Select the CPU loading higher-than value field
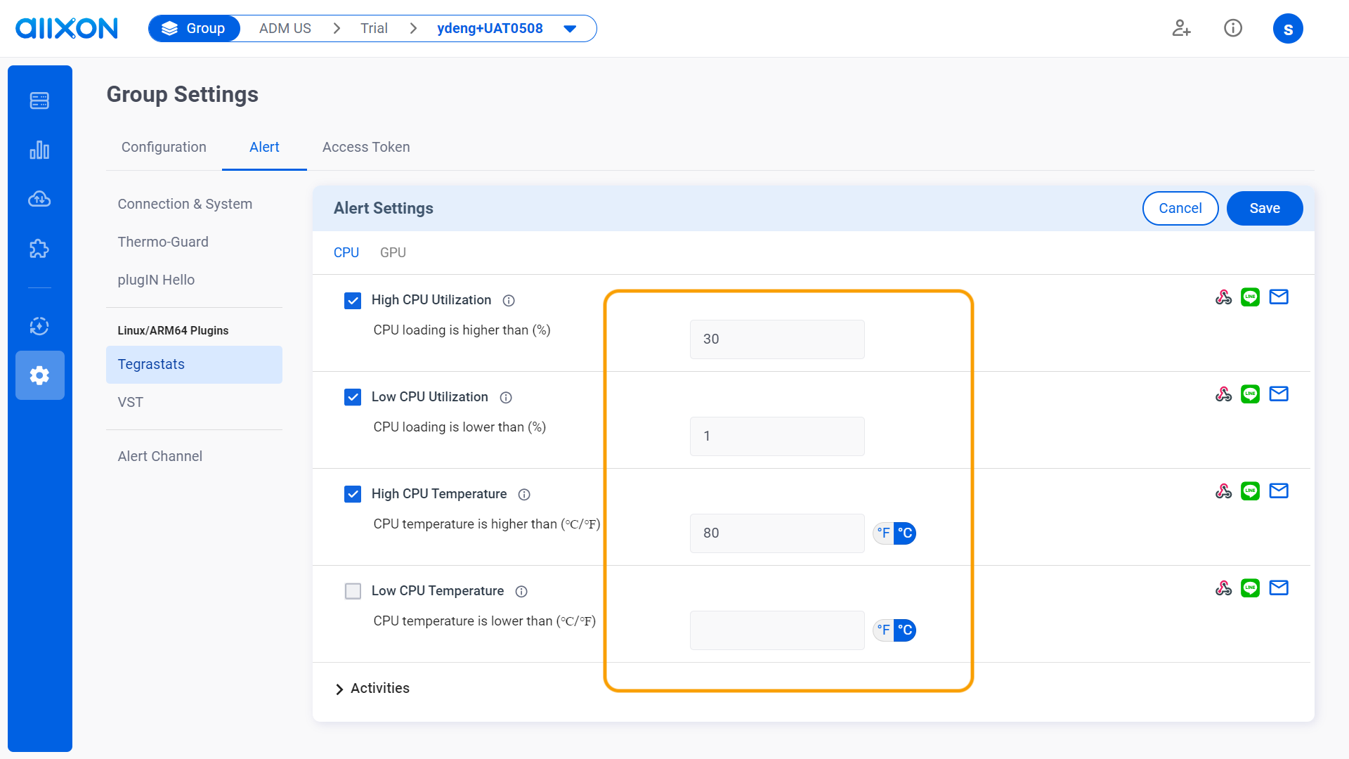Image resolution: width=1349 pixels, height=759 pixels. click(x=776, y=339)
